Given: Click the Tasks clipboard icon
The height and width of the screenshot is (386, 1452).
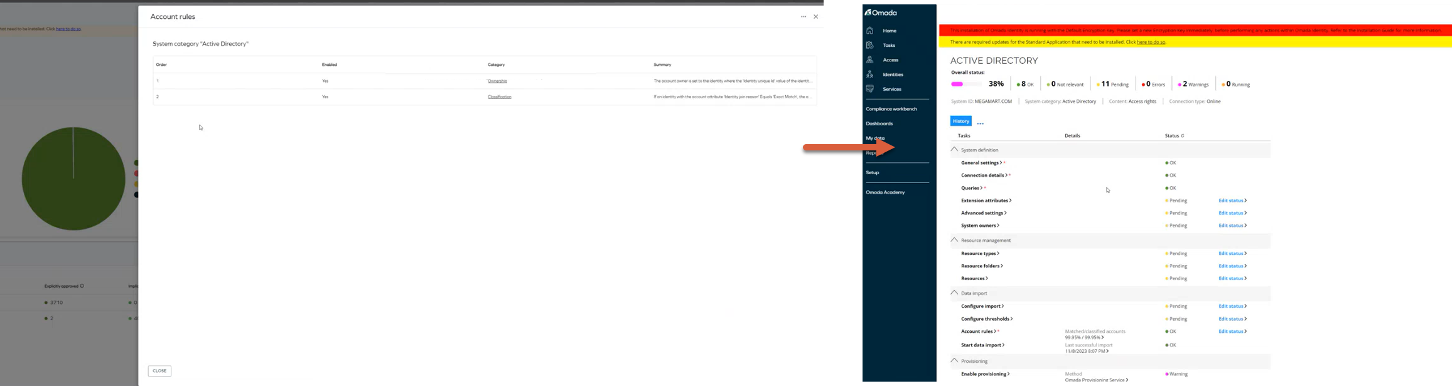Looking at the screenshot, I should coord(869,45).
